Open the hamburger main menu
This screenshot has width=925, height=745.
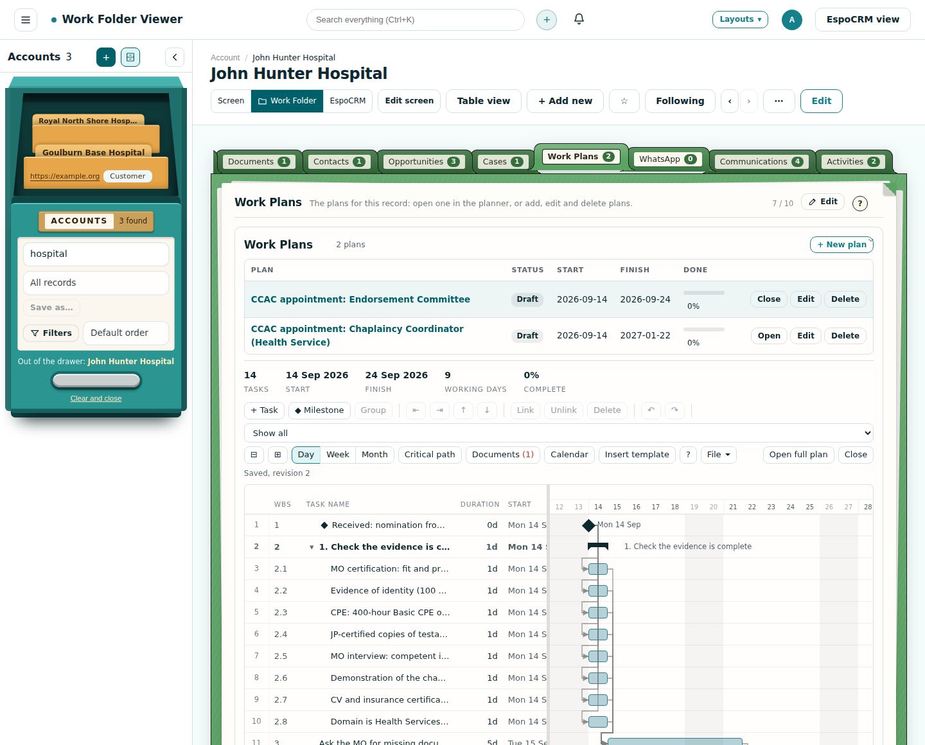coord(26,20)
